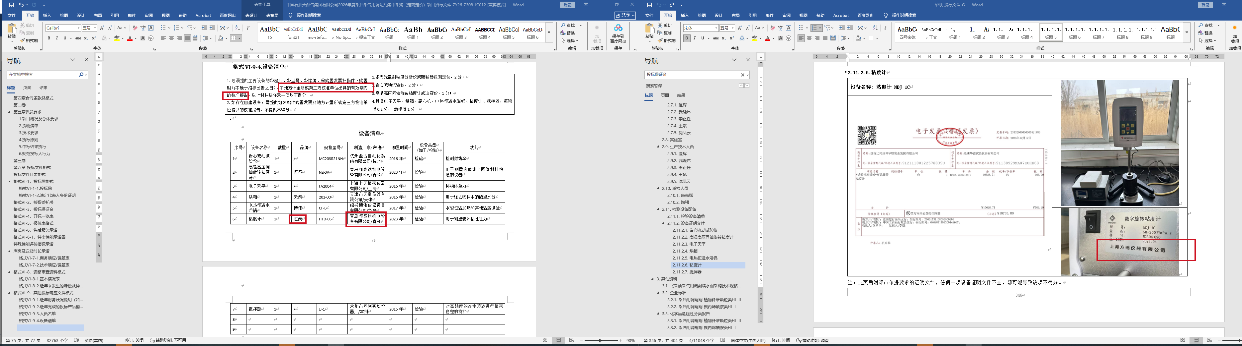
Task: Increase indent in right Word window
Action: pyautogui.click(x=850, y=28)
